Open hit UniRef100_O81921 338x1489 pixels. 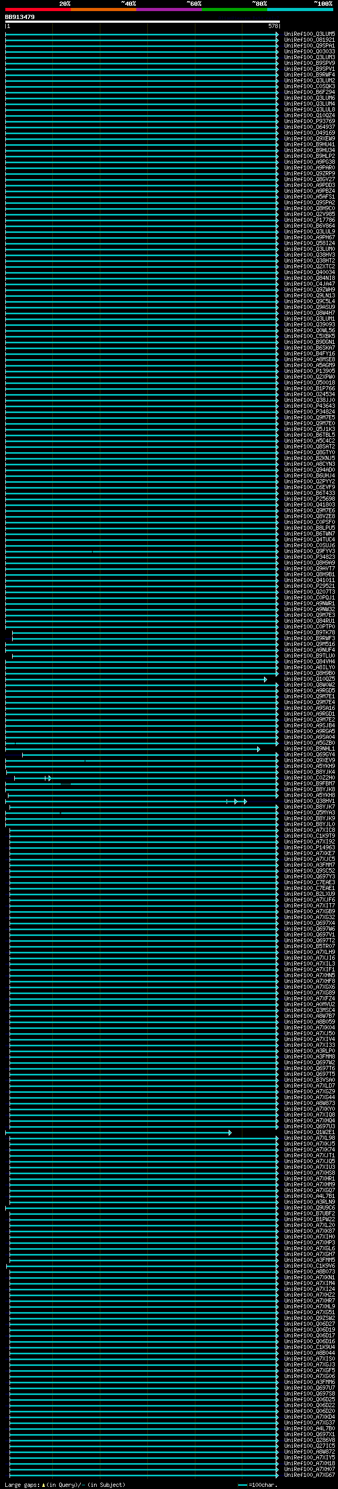309,40
